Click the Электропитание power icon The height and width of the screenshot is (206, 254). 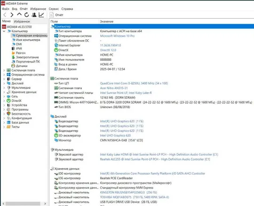tap(13, 57)
